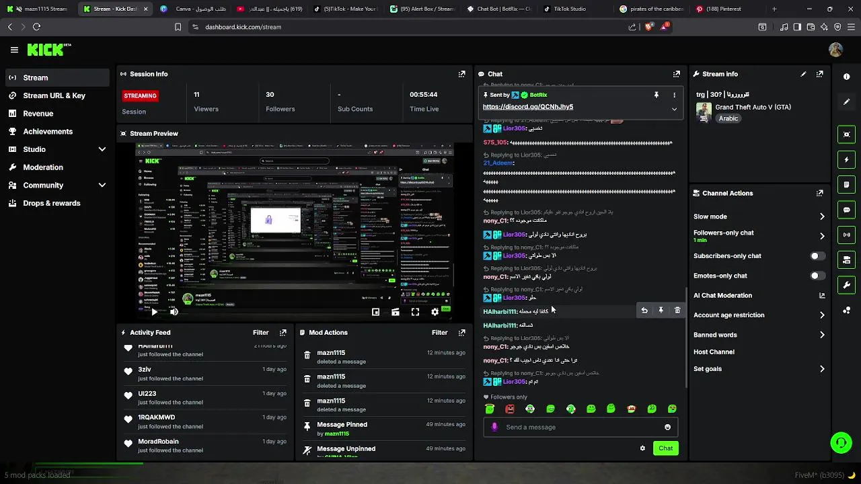Click in the Send a message field
Image resolution: width=861 pixels, height=484 pixels.
(x=580, y=427)
